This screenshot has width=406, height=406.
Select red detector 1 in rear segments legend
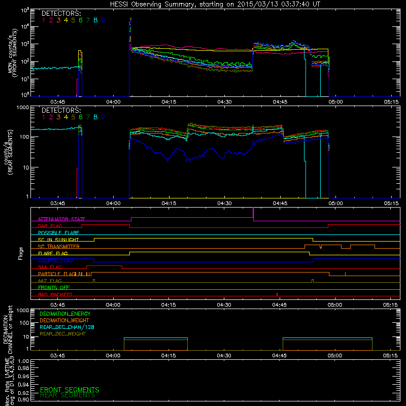coord(44,117)
